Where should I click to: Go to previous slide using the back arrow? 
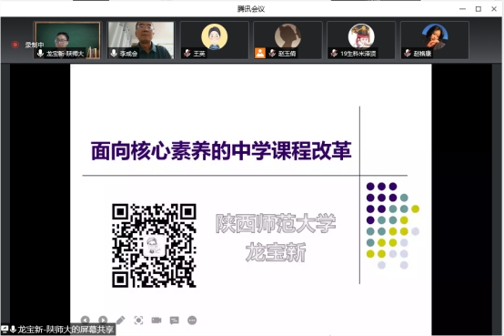[x=86, y=321]
